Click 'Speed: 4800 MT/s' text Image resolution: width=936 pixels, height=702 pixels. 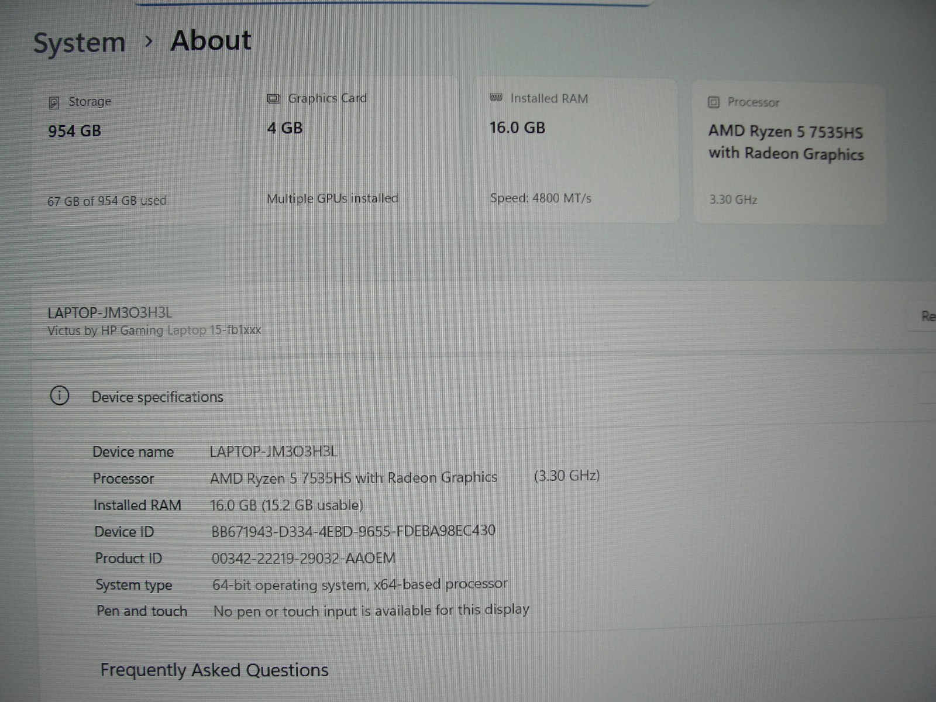tap(541, 198)
